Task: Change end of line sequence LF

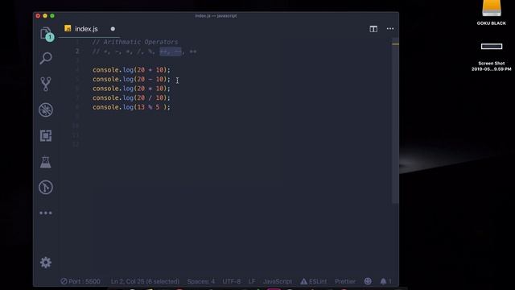Action: 252,281
